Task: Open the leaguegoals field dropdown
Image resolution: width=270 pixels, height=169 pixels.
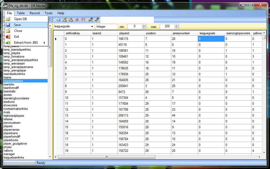Action: pyautogui.click(x=92, y=27)
